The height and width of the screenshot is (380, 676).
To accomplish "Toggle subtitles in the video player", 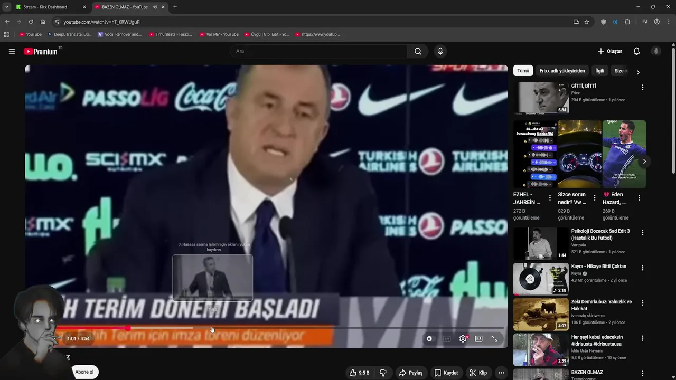I will pyautogui.click(x=447, y=339).
